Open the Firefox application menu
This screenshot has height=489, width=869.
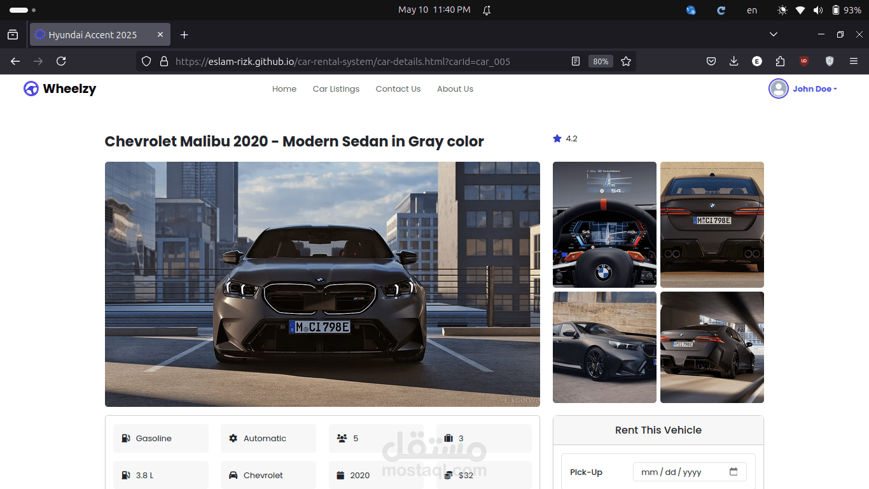point(854,61)
